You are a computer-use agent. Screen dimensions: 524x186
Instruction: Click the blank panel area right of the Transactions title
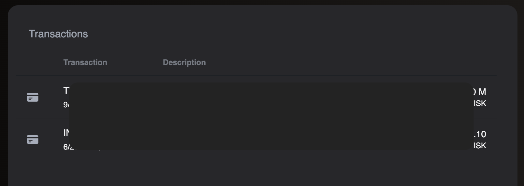coord(277,34)
